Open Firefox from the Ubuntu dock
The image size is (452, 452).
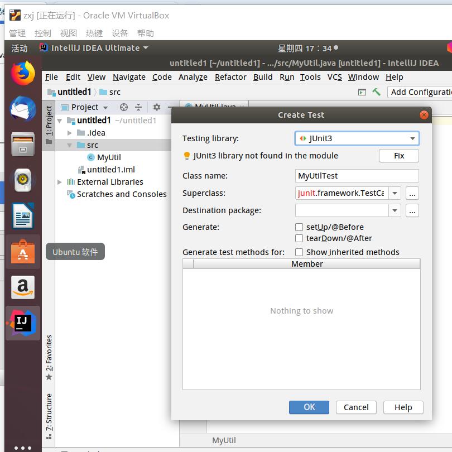23,73
